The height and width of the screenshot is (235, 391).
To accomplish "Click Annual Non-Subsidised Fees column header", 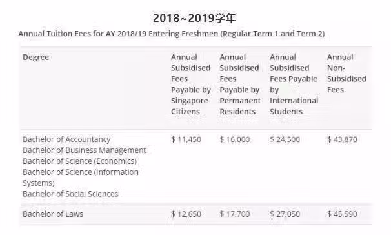I will click(346, 74).
